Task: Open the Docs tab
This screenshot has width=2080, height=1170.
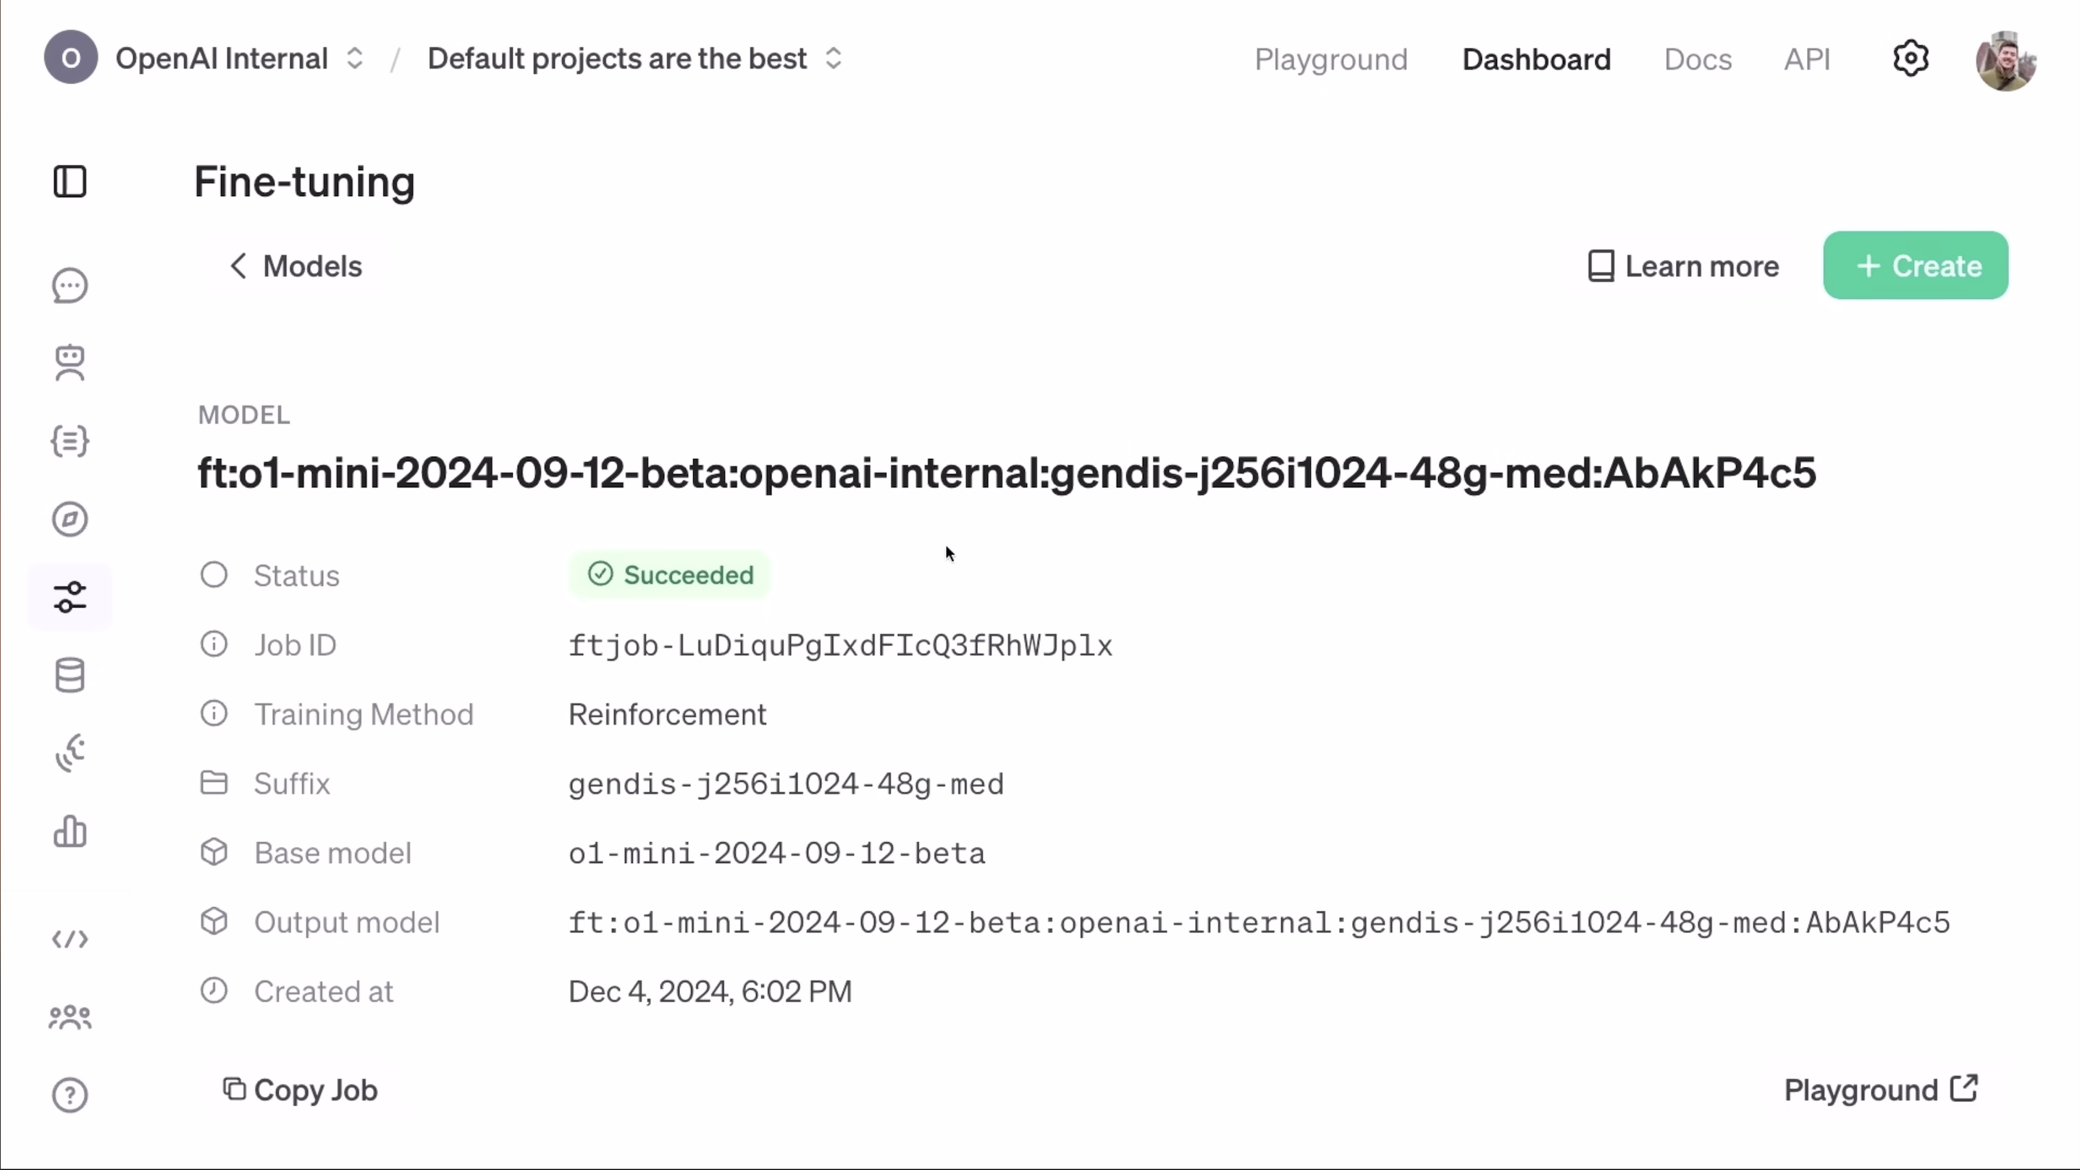Action: (1698, 60)
